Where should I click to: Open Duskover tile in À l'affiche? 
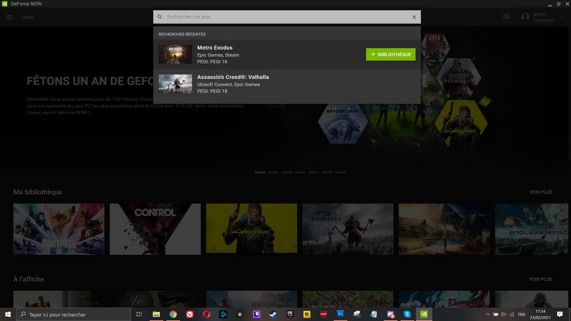tap(444, 299)
